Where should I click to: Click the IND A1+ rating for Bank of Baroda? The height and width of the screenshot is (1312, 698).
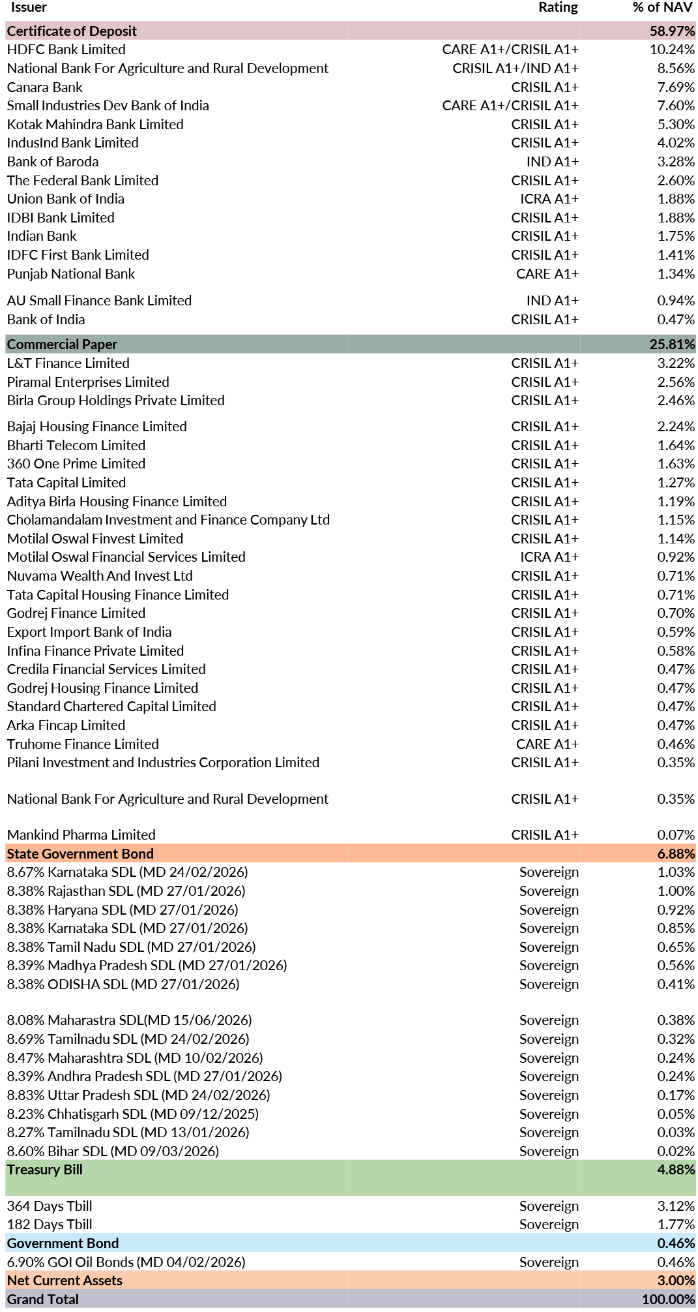coord(552,162)
